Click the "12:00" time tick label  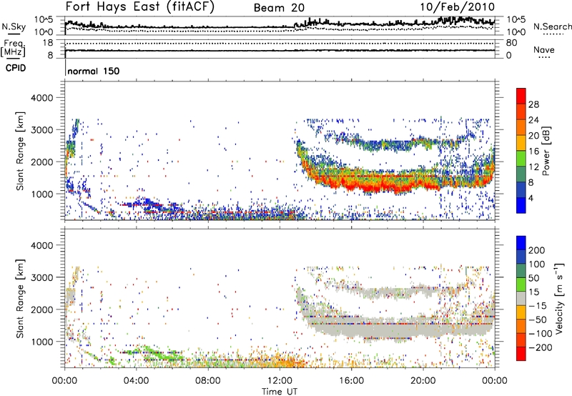point(280,381)
